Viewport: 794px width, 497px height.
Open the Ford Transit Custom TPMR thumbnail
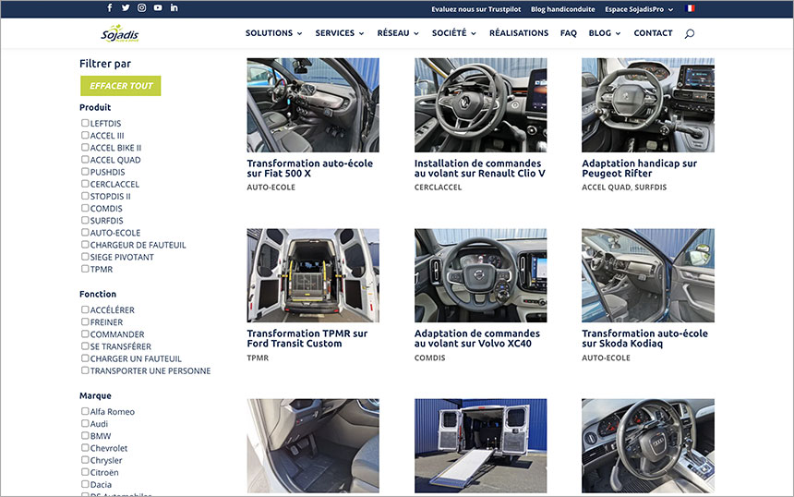click(313, 275)
